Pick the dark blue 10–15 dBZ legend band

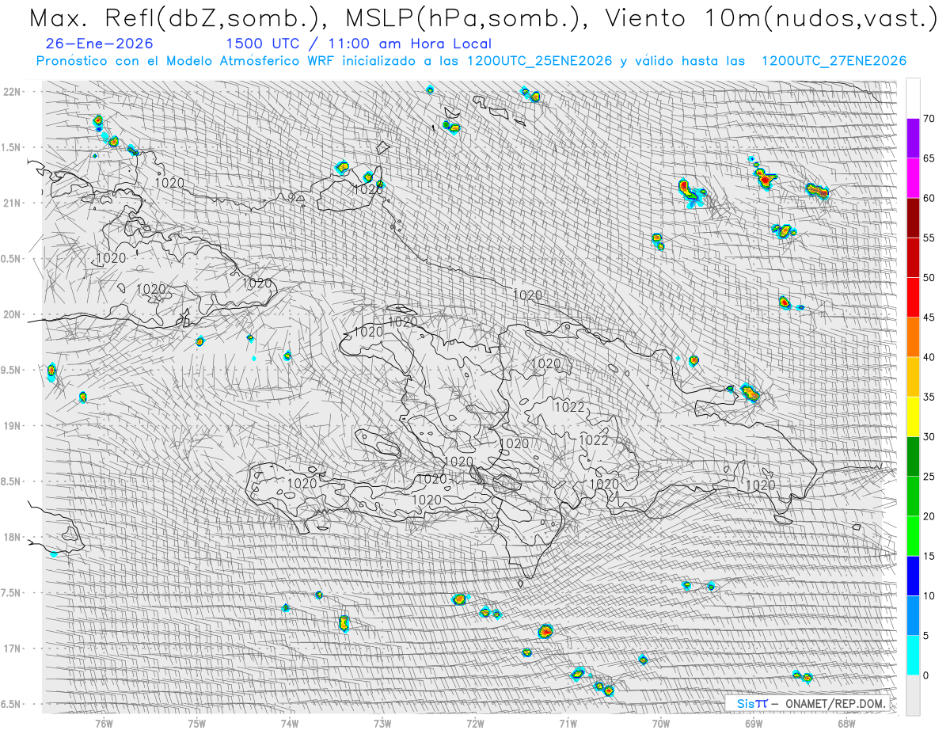pos(913,576)
